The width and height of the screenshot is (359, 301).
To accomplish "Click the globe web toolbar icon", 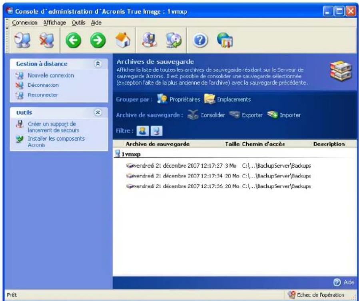I will point(225,40).
